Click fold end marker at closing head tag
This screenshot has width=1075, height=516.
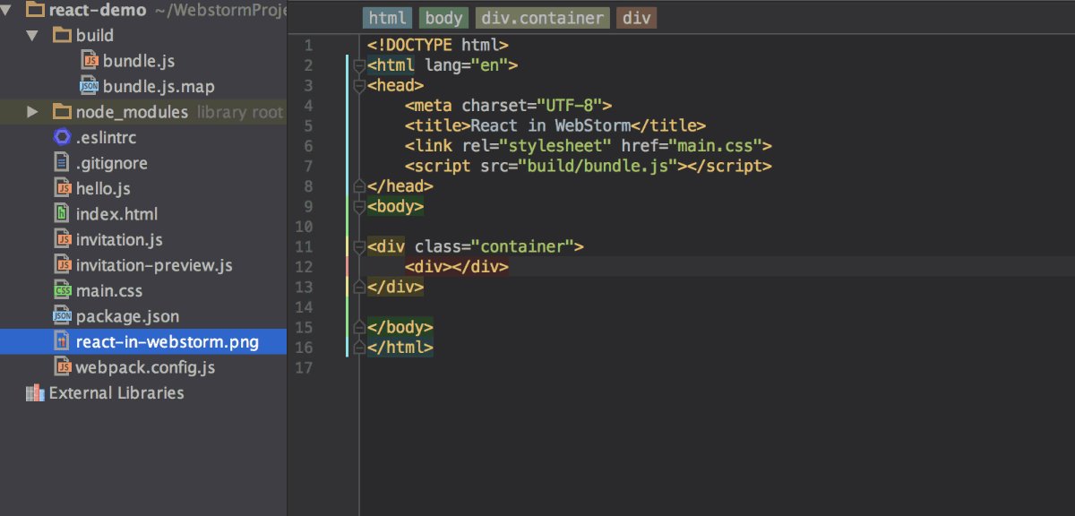tap(359, 186)
